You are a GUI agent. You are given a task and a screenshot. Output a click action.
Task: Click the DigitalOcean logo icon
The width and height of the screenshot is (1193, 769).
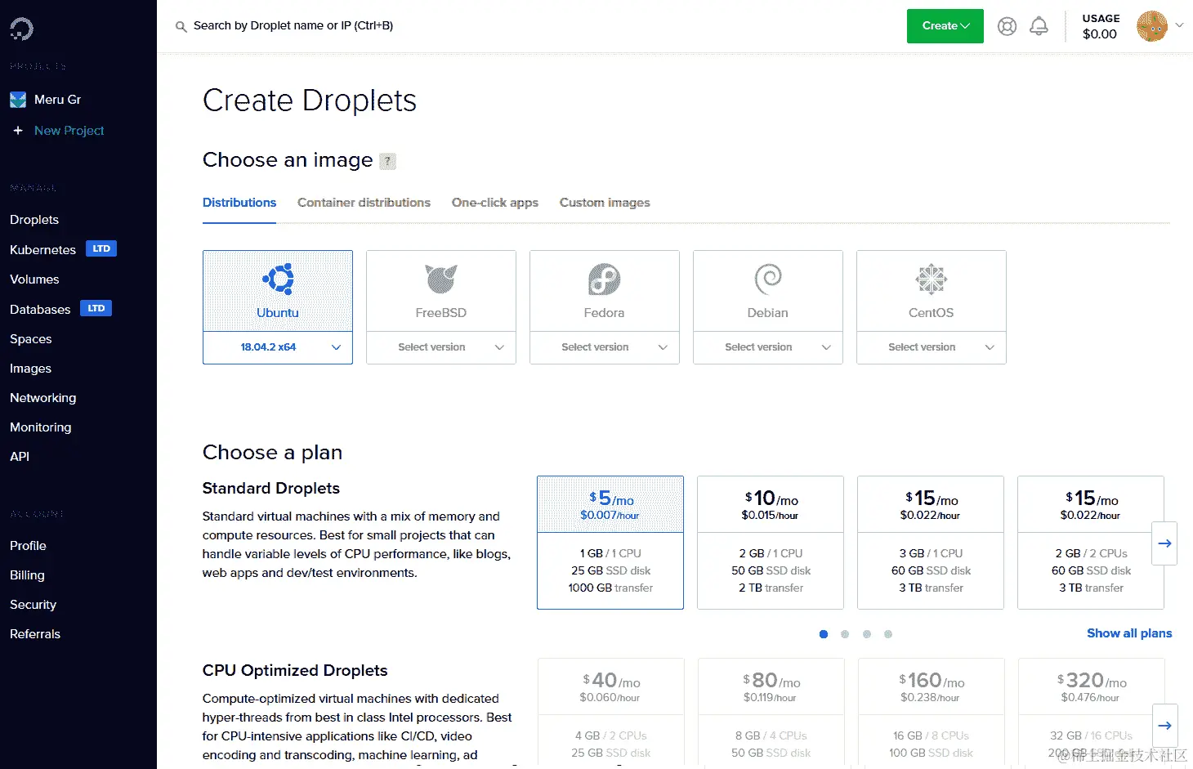(x=21, y=29)
